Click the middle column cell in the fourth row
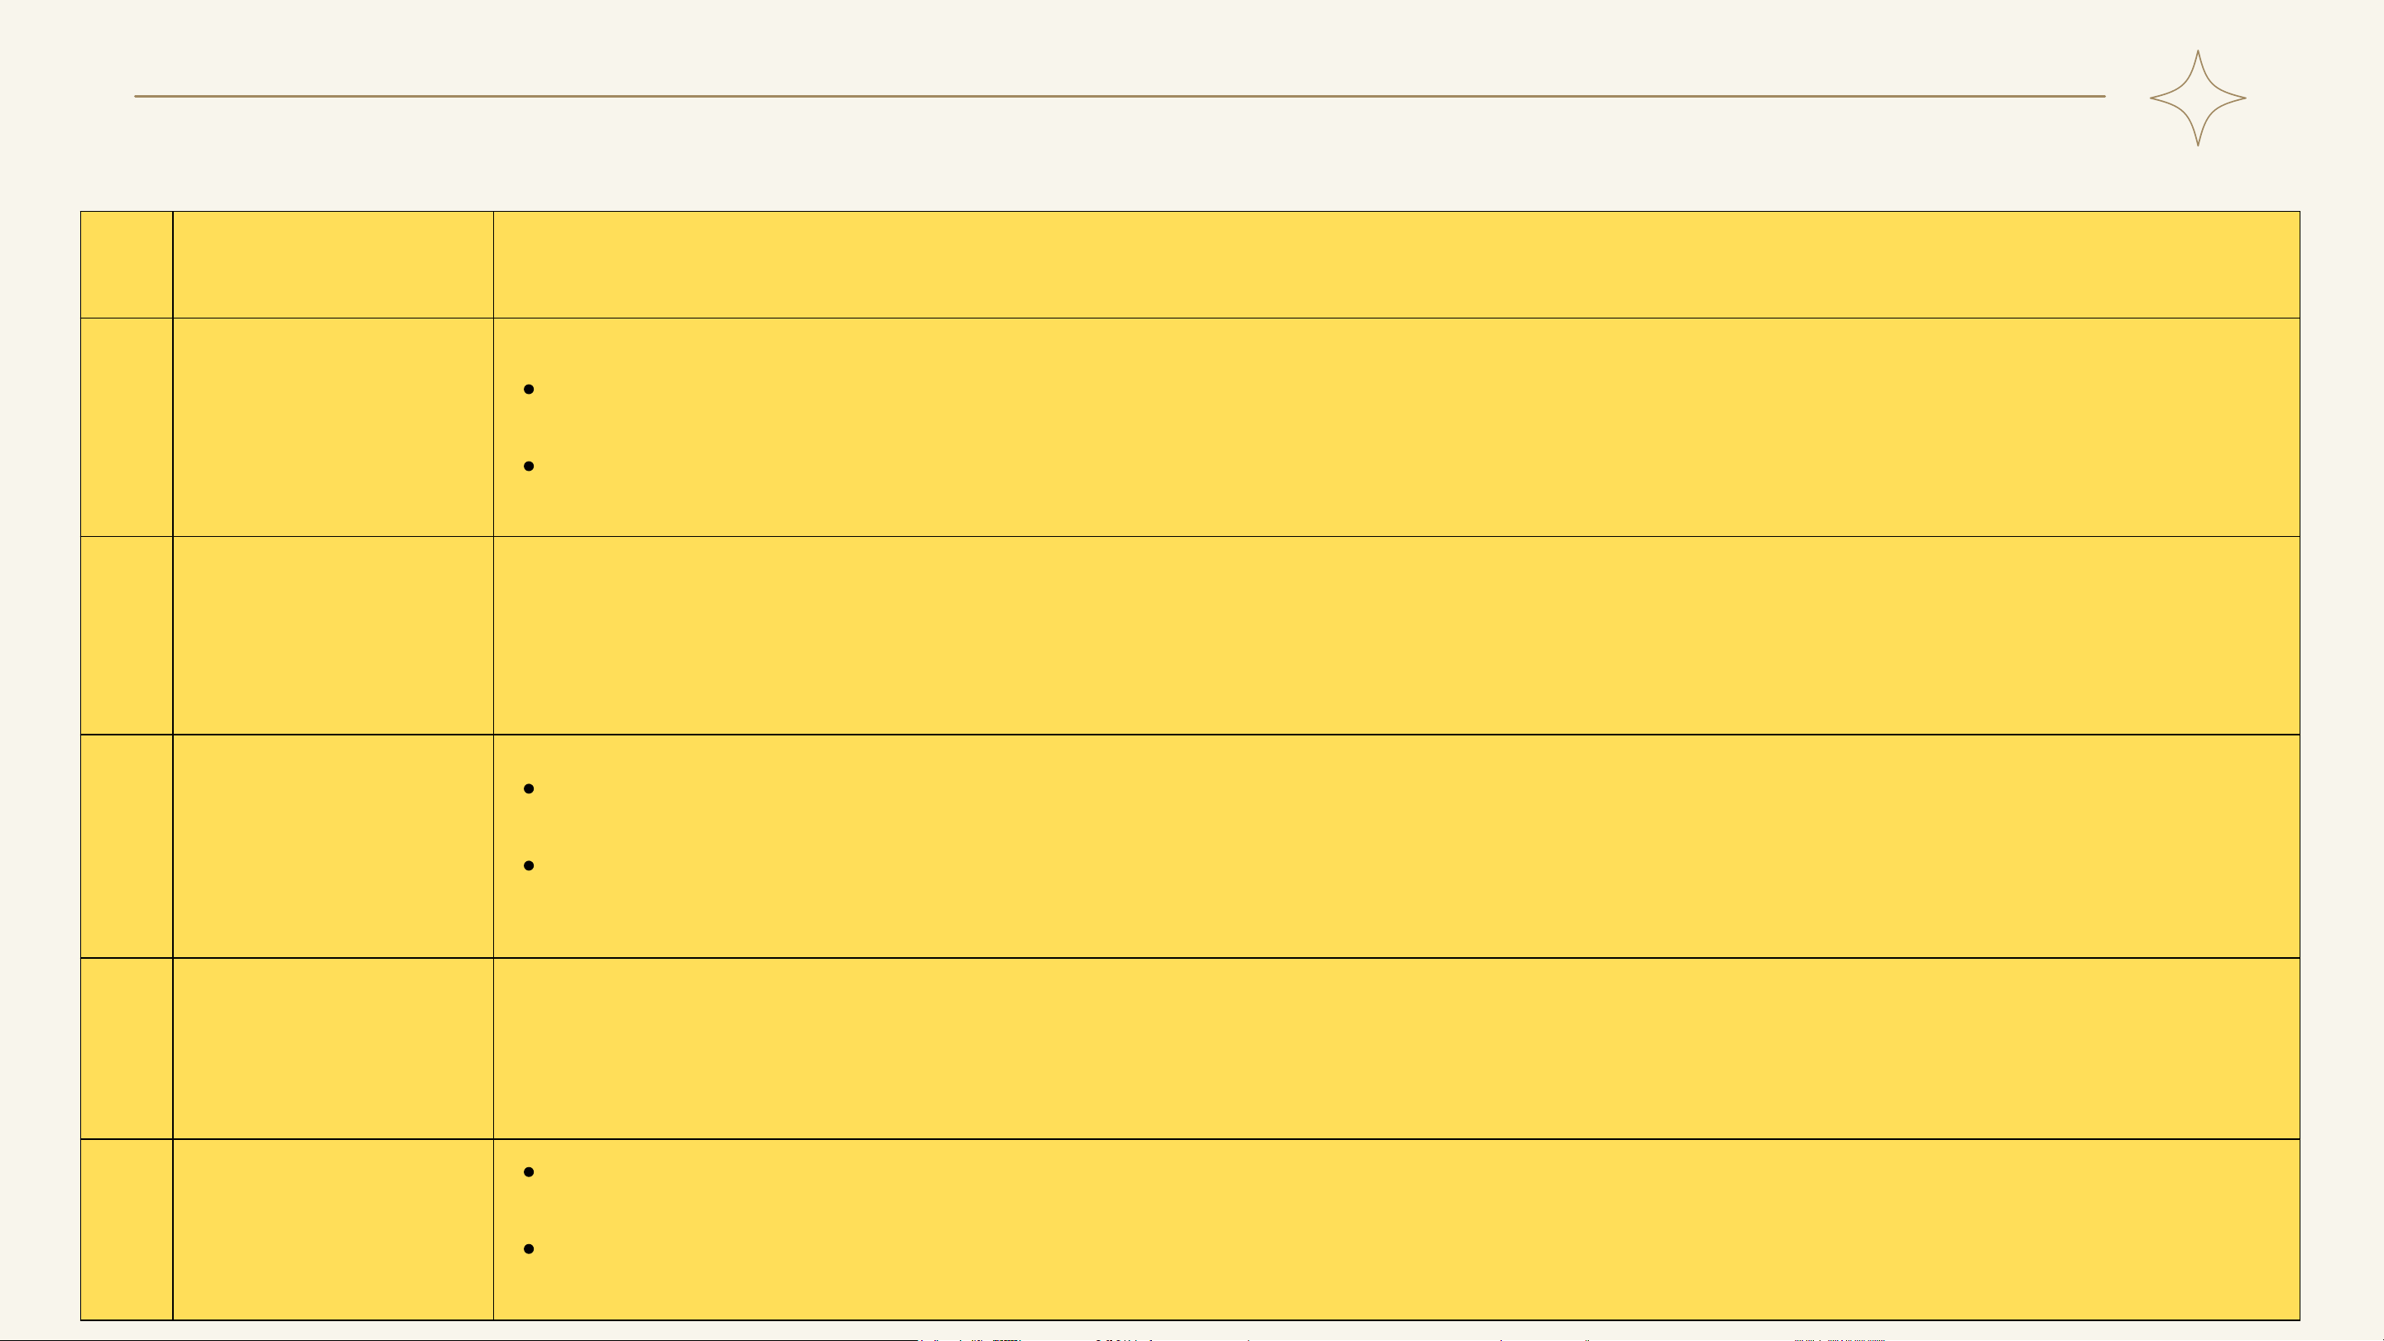 coord(333,847)
